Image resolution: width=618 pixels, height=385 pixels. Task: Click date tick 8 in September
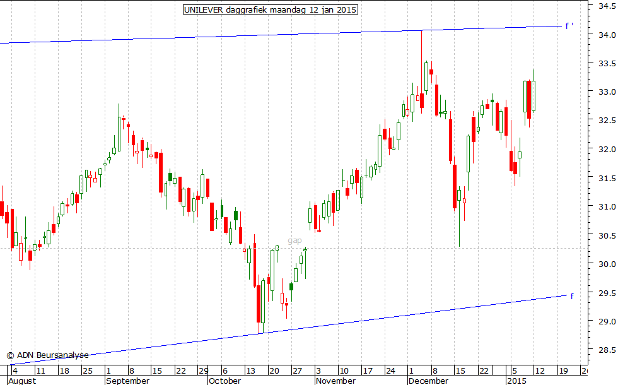point(132,371)
